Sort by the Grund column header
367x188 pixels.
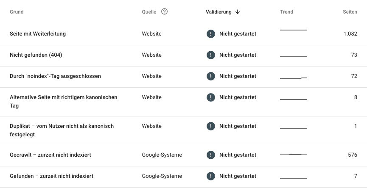coord(17,12)
